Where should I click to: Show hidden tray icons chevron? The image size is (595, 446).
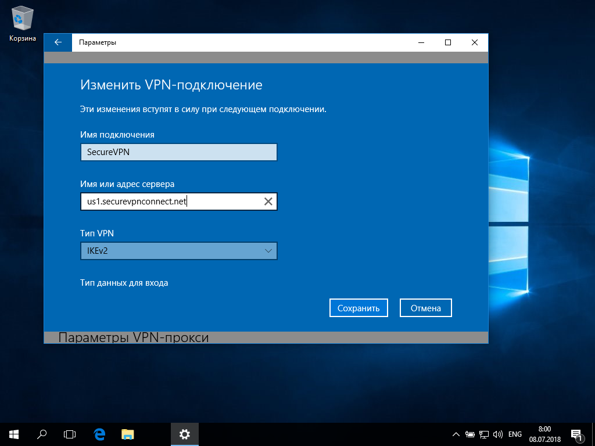456,434
